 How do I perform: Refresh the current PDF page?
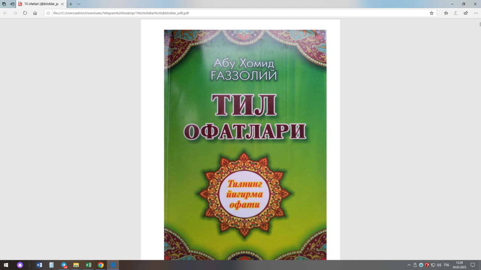click(25, 13)
